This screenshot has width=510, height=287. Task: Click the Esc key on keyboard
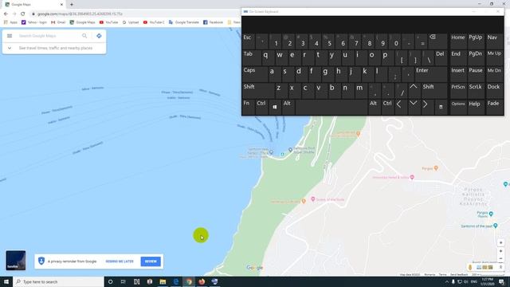249,41
